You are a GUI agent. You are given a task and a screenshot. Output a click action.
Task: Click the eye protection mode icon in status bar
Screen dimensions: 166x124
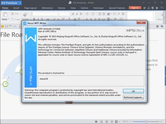[x=116, y=122]
